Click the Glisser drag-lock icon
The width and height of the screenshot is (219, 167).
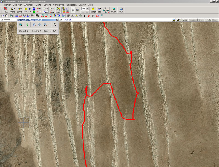(x=93, y=10)
